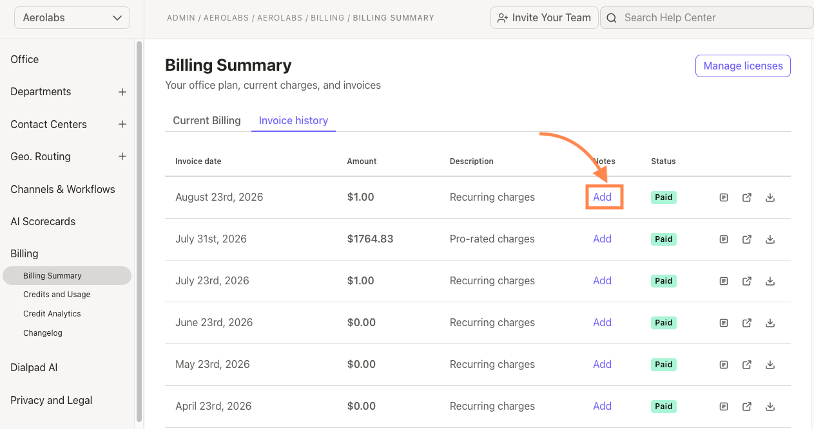
Task: Open Office in the sidebar
Action: coord(24,59)
